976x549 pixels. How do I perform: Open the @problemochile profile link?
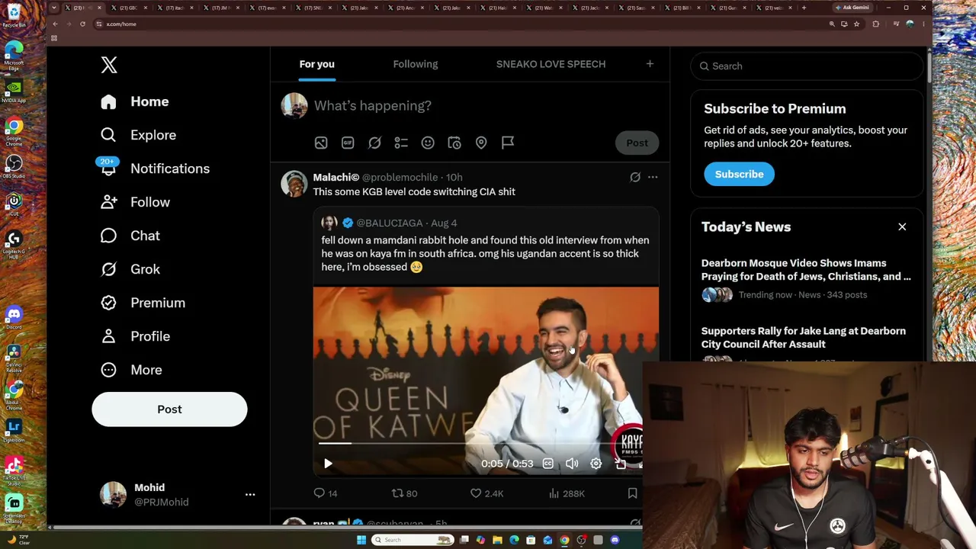[x=400, y=177]
